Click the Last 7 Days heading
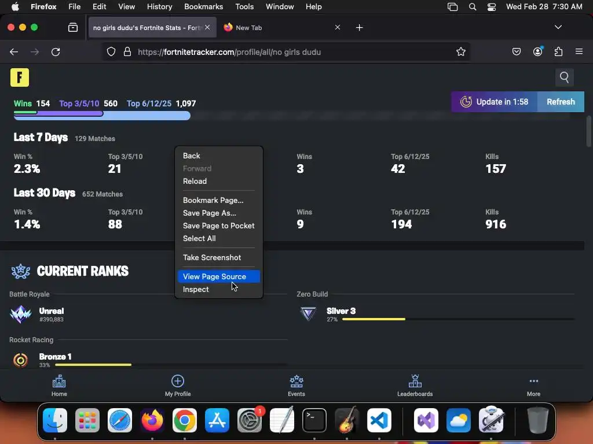 click(x=41, y=138)
